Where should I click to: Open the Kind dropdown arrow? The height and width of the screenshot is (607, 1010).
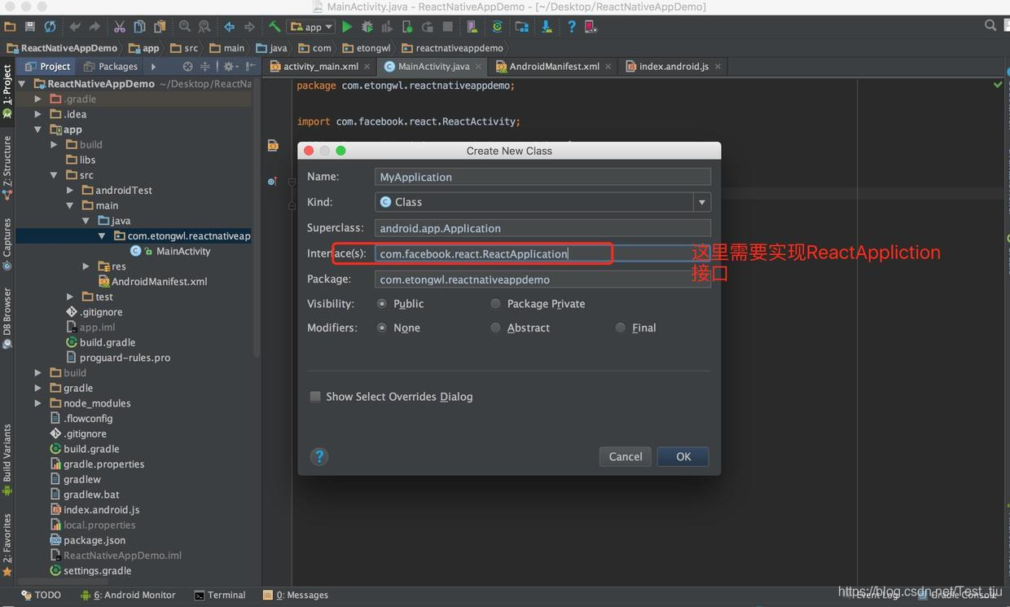tap(701, 202)
